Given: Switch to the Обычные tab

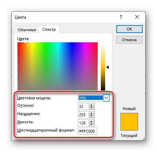Looking at the screenshot, I should click(27, 30).
